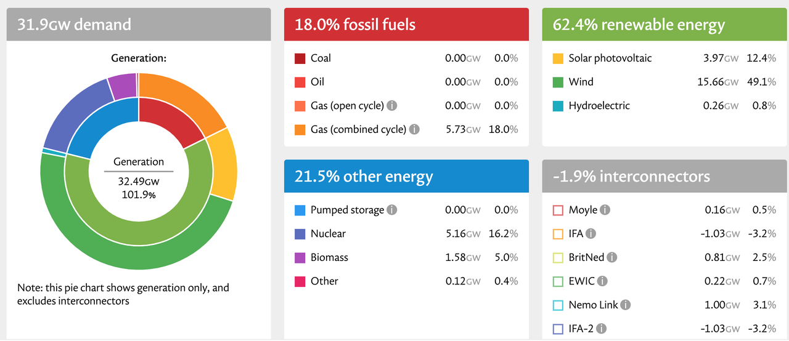
Task: Click the Nuclear 5.16GW value
Action: (x=464, y=234)
